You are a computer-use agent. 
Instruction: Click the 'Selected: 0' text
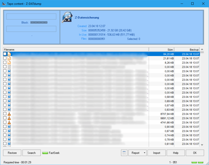134,39
